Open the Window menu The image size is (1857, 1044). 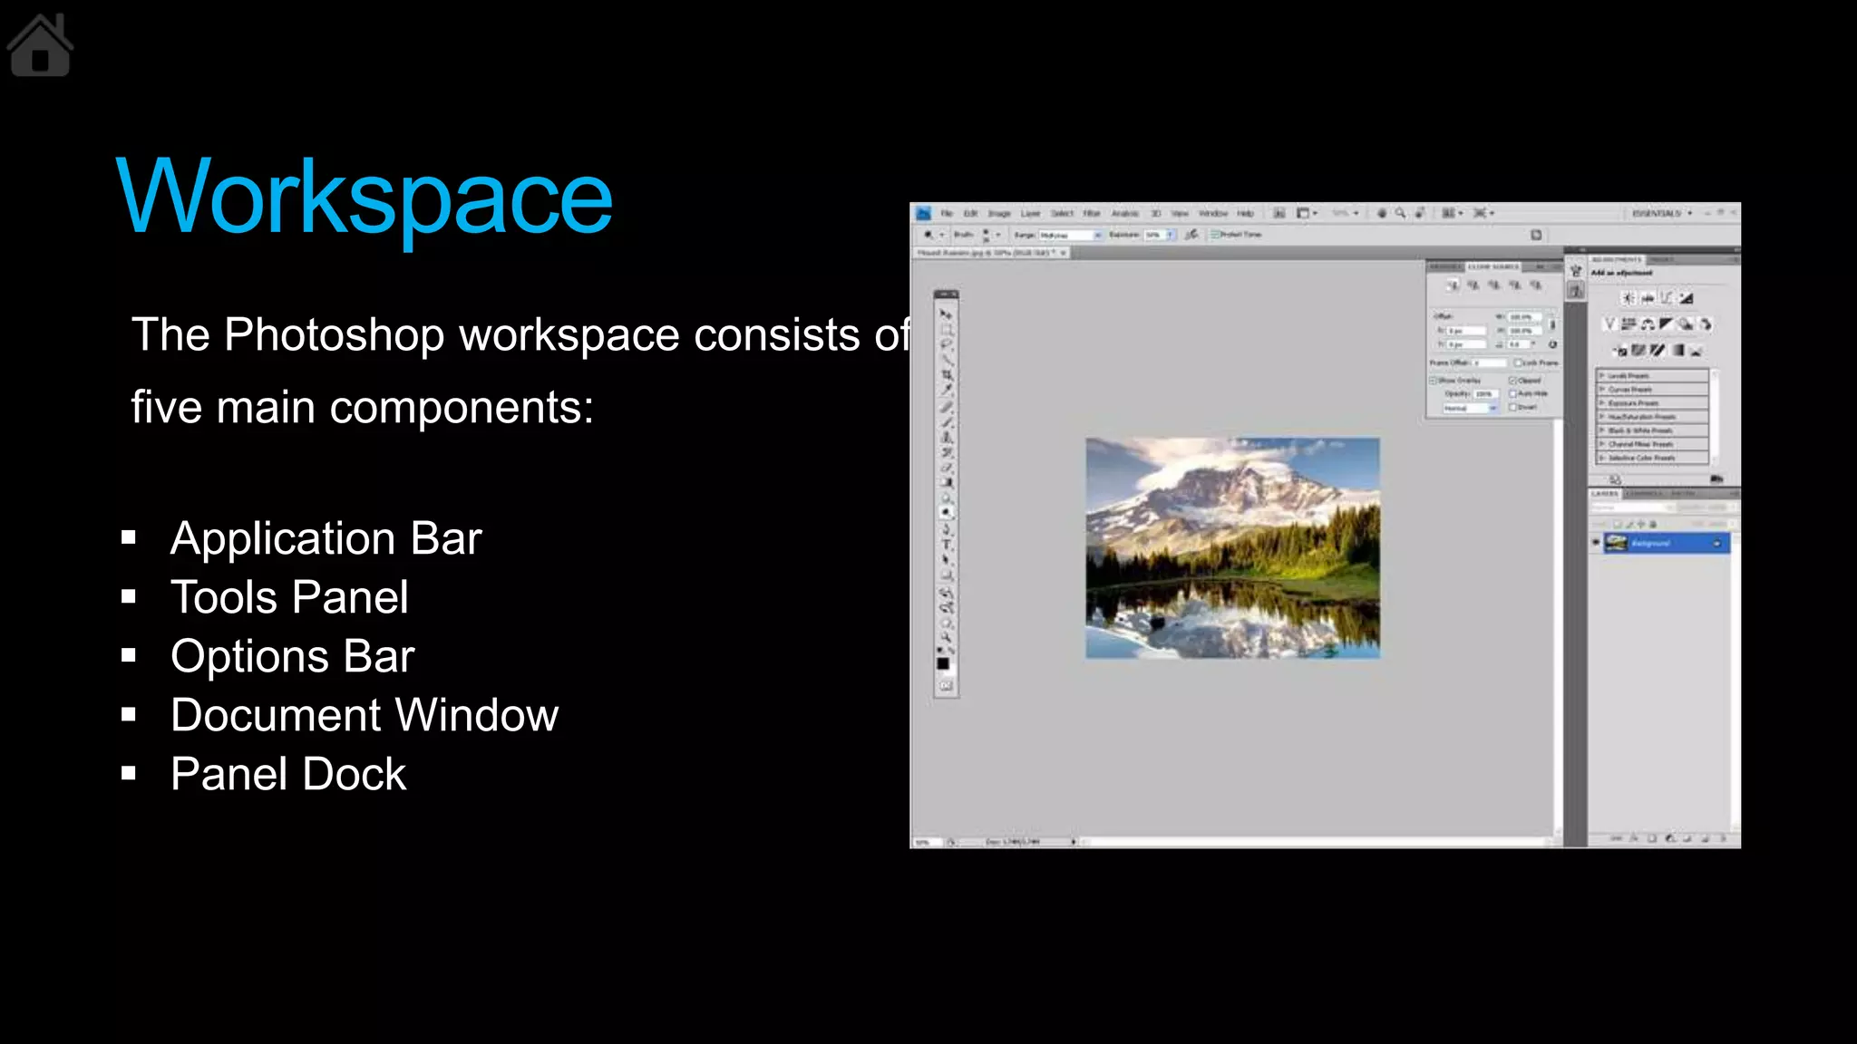(1213, 213)
